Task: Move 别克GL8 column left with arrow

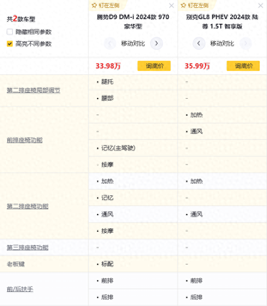Action: [199, 43]
